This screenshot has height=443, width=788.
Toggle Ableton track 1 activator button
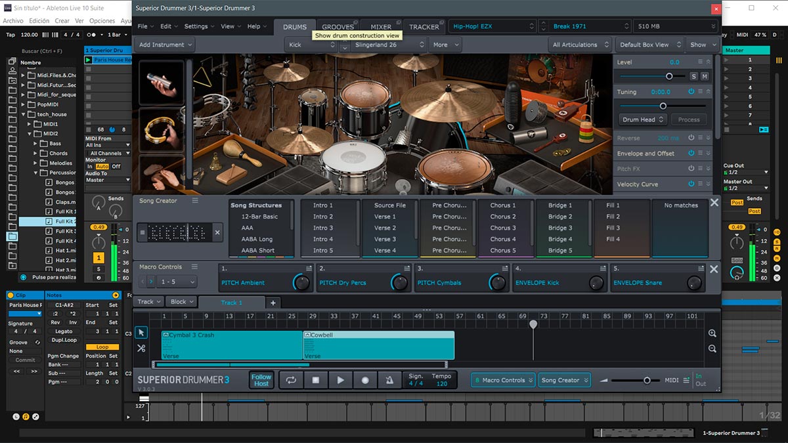(x=98, y=258)
